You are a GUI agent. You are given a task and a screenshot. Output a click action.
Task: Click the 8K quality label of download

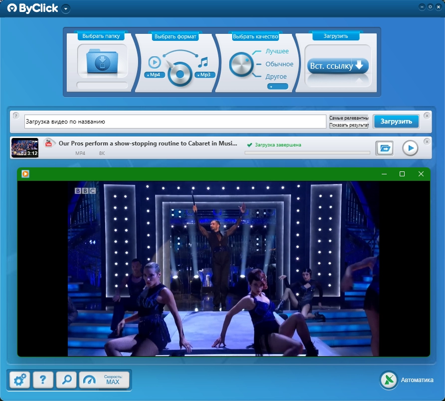point(102,153)
